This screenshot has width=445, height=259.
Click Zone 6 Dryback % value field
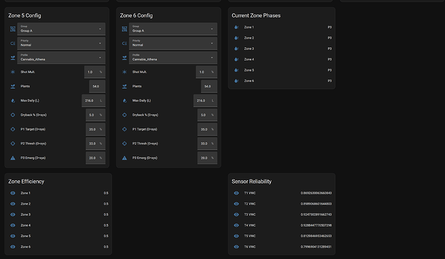pyautogui.click(x=207, y=115)
